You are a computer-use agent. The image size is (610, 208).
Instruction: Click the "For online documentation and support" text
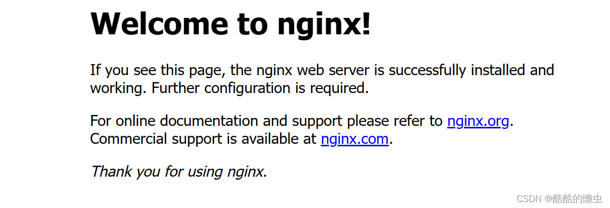[x=217, y=121]
